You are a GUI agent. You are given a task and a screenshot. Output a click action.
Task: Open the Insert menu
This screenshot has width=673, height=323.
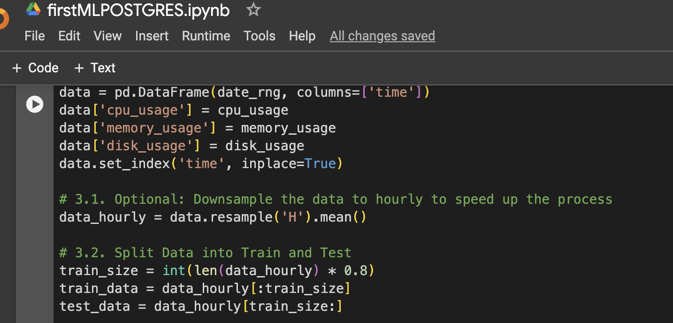coord(152,36)
